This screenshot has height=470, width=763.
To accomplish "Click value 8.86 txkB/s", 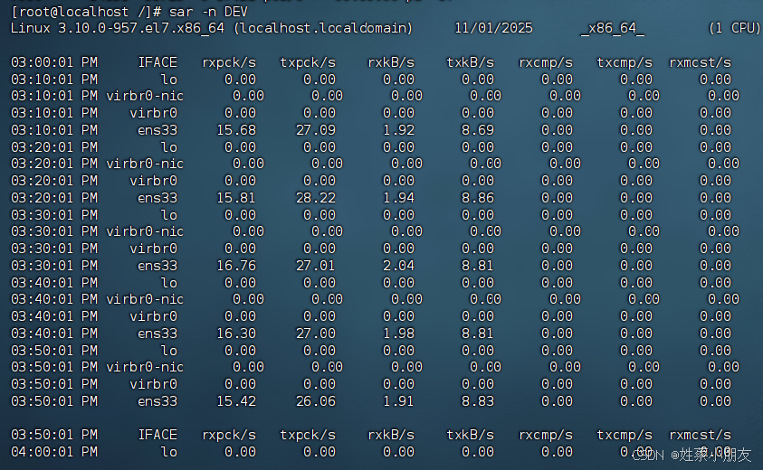I will click(x=478, y=198).
